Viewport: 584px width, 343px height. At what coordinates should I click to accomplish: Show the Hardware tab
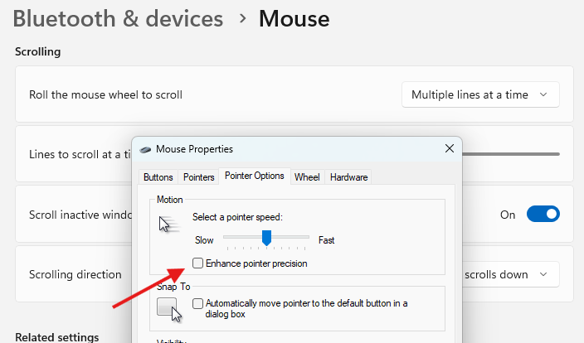coord(348,177)
